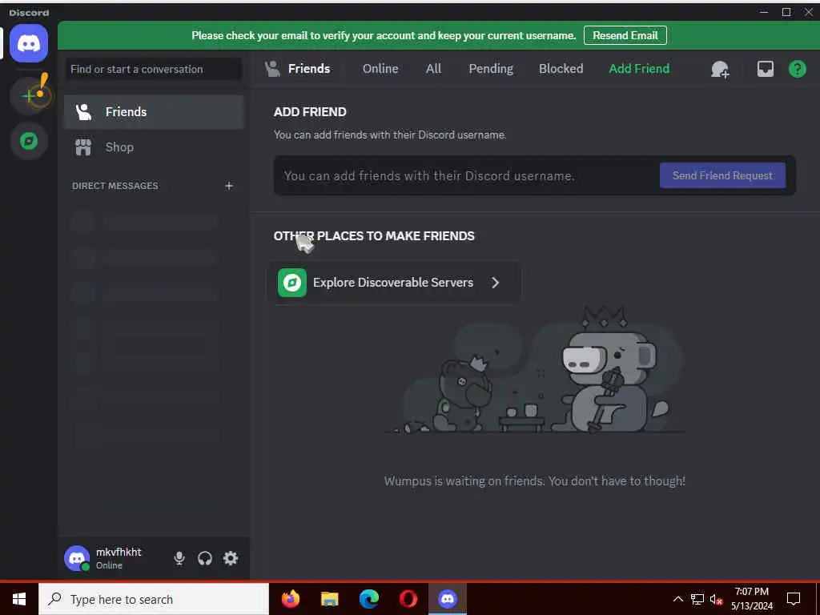Screen dimensions: 820x615
Task: Add a server via the plus icon
Action: pyautogui.click(x=29, y=96)
